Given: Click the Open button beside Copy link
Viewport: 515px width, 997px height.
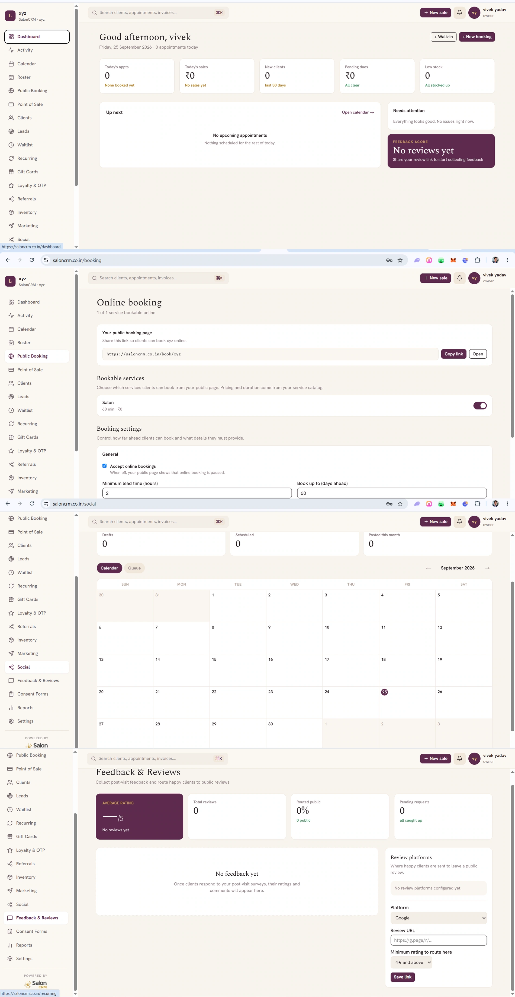Looking at the screenshot, I should pyautogui.click(x=478, y=354).
